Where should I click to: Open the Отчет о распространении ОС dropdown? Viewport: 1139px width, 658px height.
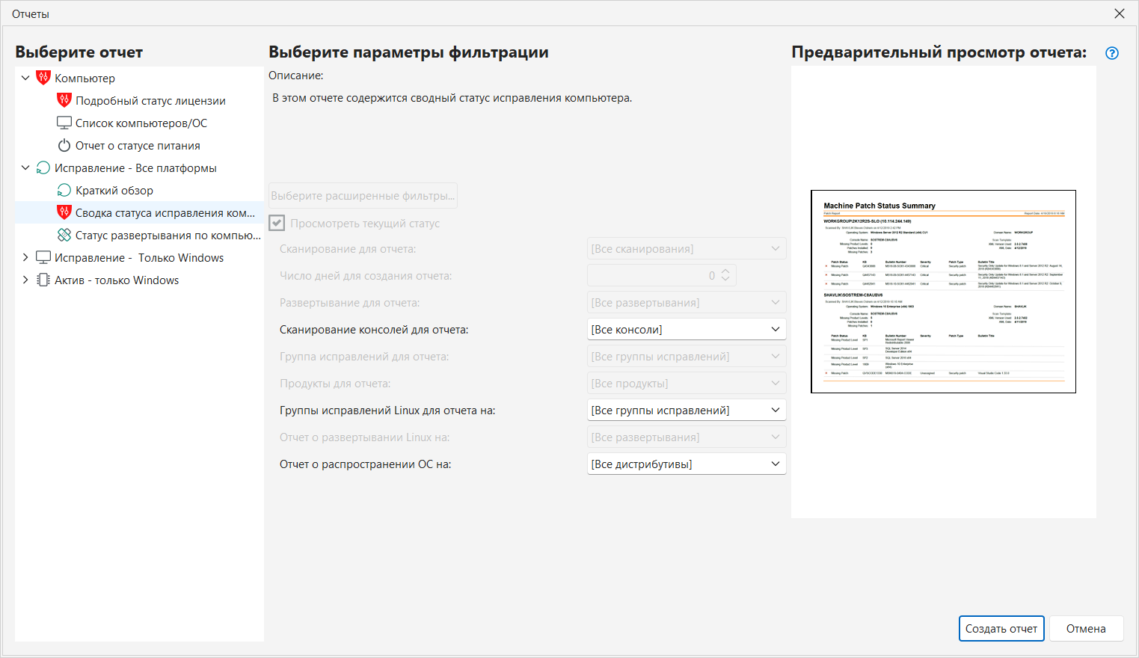coord(687,464)
